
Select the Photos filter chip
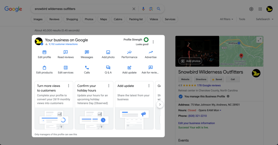coord(89,19)
